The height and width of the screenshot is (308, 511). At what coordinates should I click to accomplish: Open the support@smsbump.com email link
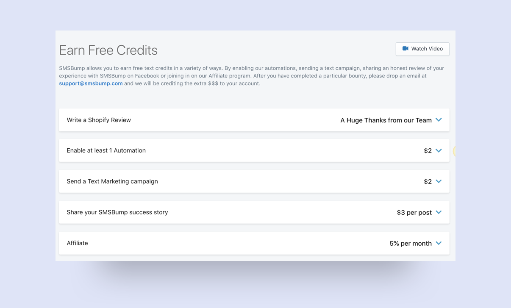[x=91, y=83]
